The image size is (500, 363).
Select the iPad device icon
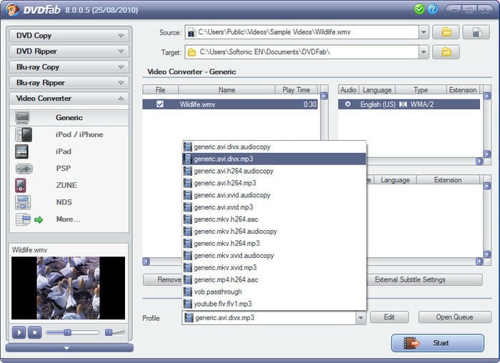tap(21, 151)
